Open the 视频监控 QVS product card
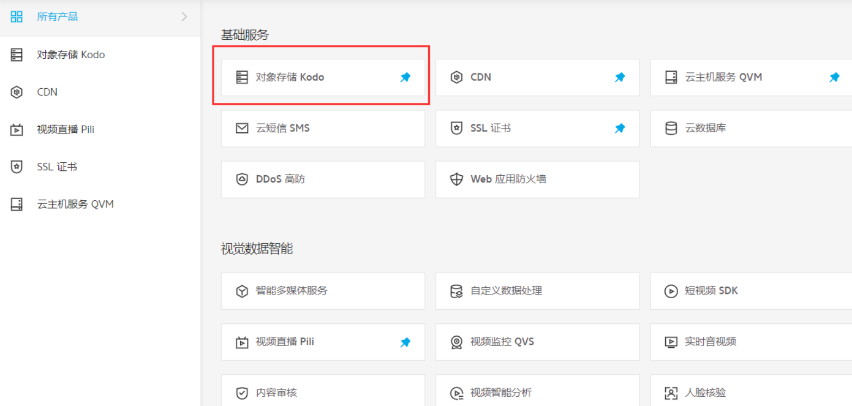 (538, 342)
